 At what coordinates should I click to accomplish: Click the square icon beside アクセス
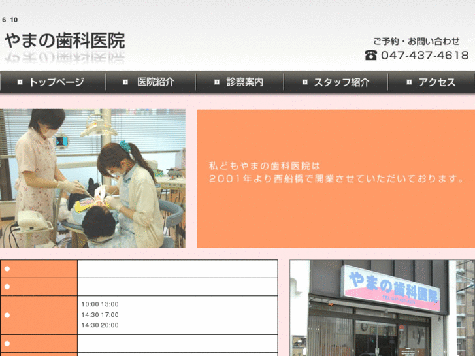[409, 82]
